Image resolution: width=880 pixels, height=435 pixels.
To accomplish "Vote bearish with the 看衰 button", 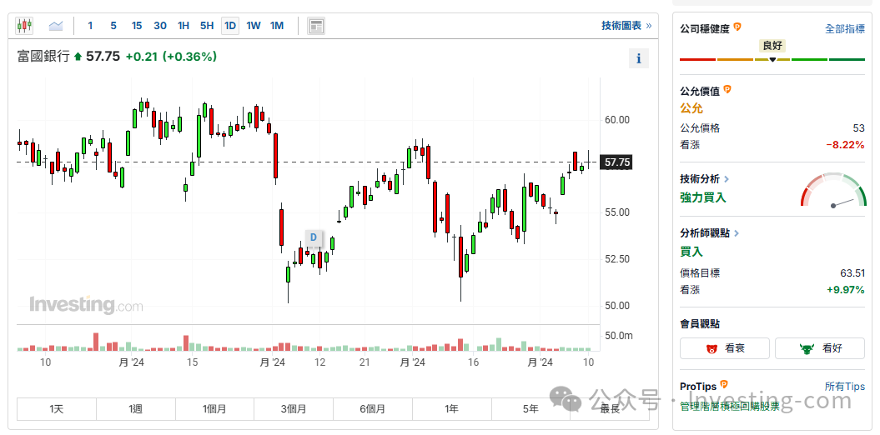I will pyautogui.click(x=725, y=348).
